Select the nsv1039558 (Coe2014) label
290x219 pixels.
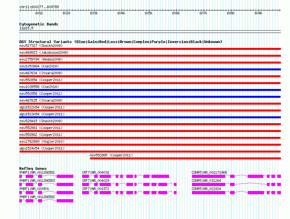(x=39, y=87)
